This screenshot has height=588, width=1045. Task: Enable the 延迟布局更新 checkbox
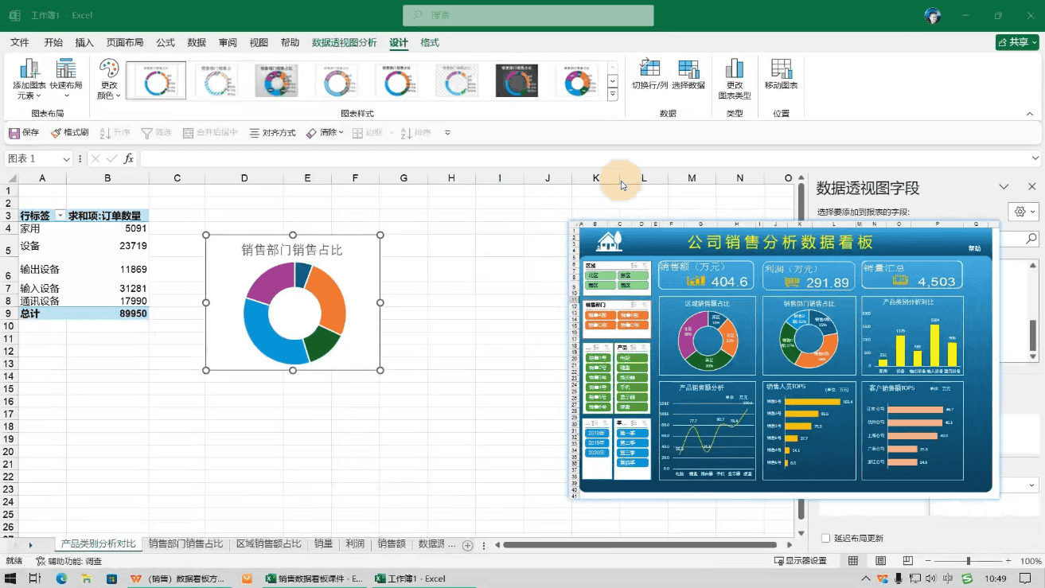[x=825, y=539]
